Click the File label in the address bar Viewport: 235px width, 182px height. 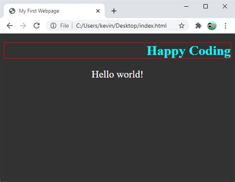point(64,26)
